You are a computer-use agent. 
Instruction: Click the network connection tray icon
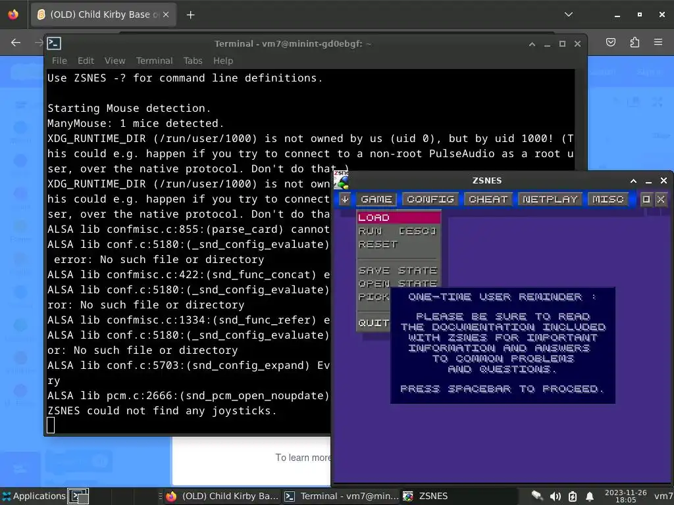point(537,496)
